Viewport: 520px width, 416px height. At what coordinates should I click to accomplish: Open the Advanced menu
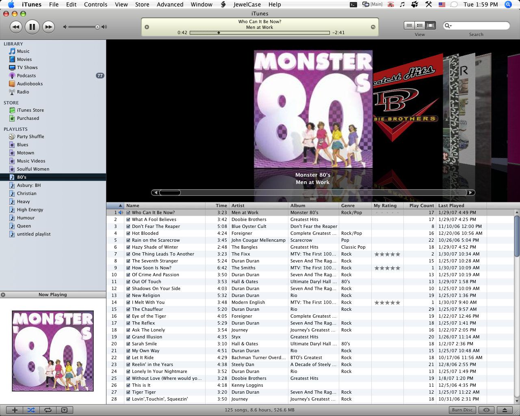170,4
